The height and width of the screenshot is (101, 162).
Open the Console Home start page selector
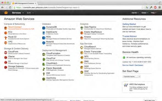pyautogui.click(x=131, y=77)
